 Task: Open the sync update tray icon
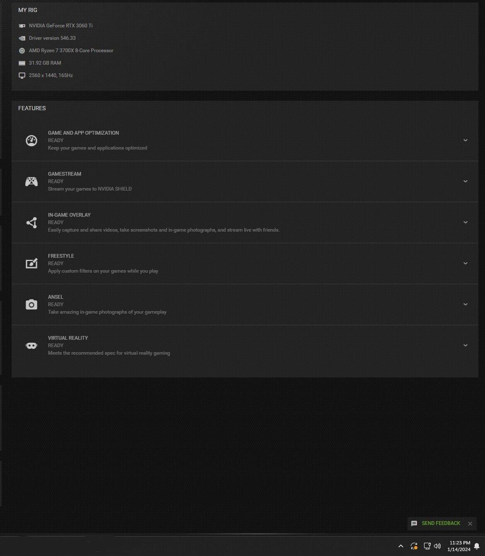click(x=414, y=546)
